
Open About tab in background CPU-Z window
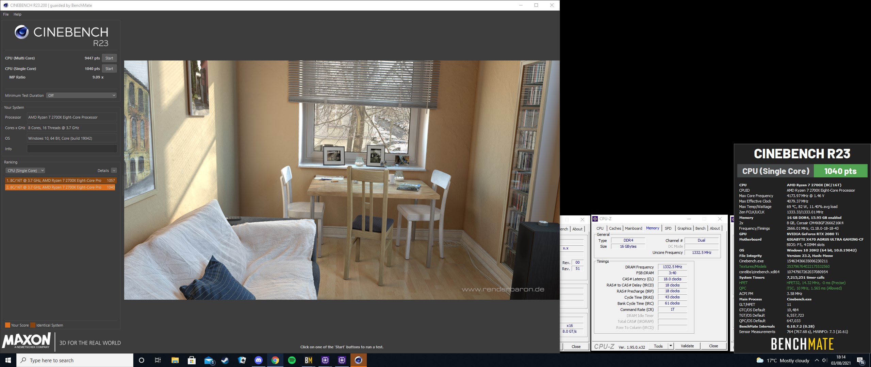[577, 229]
